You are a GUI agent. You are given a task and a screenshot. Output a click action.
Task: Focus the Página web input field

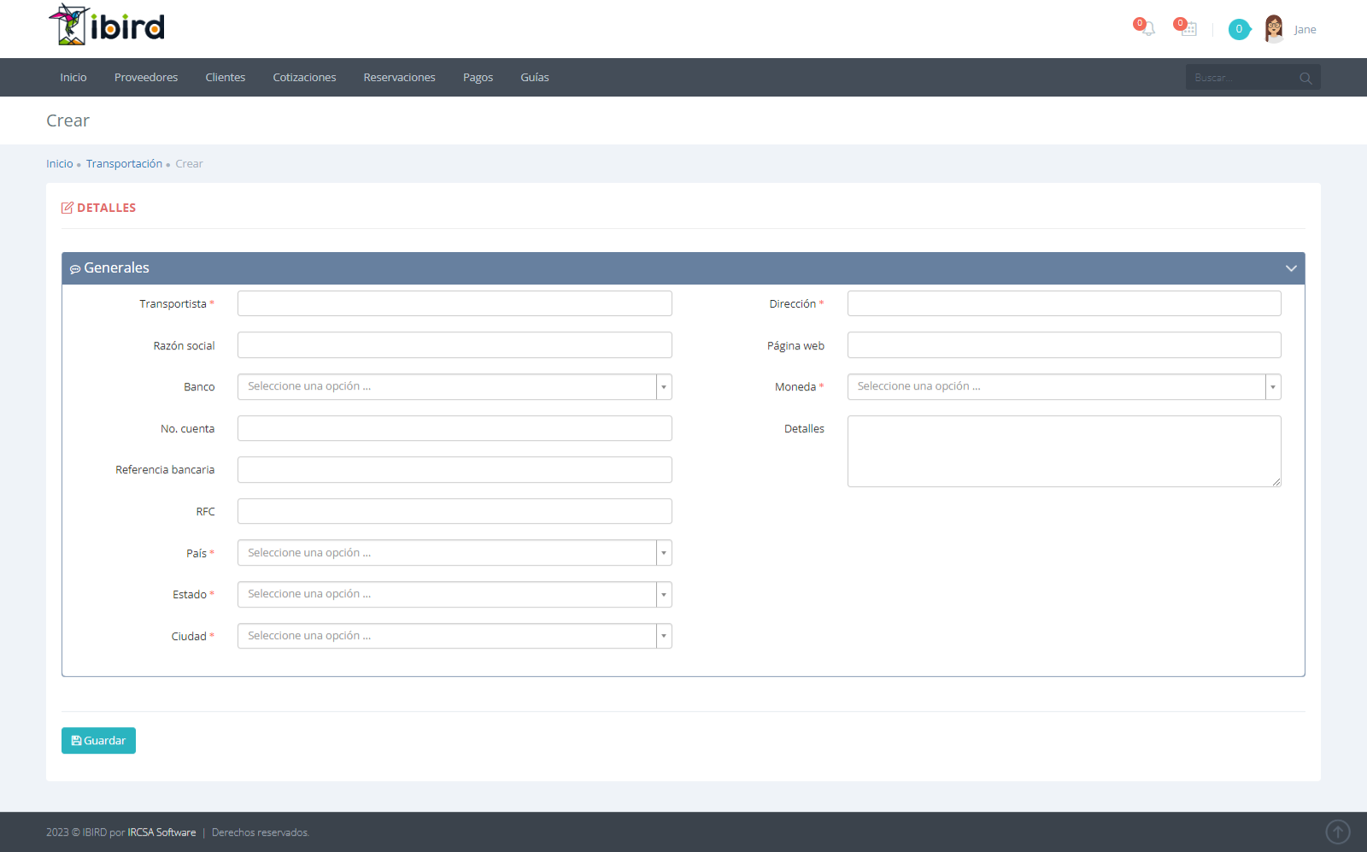click(x=1065, y=345)
